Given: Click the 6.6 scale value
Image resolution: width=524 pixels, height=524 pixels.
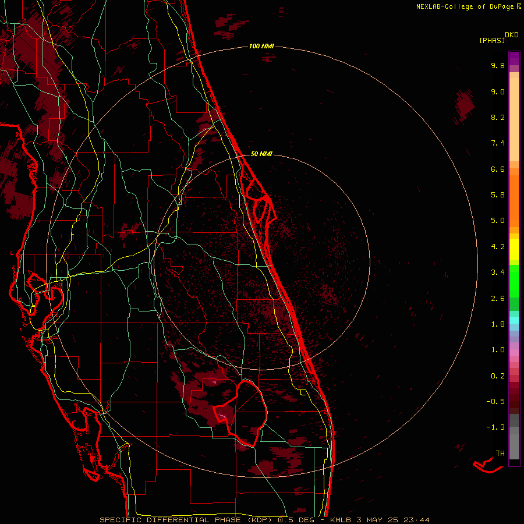Looking at the screenshot, I should [x=498, y=169].
